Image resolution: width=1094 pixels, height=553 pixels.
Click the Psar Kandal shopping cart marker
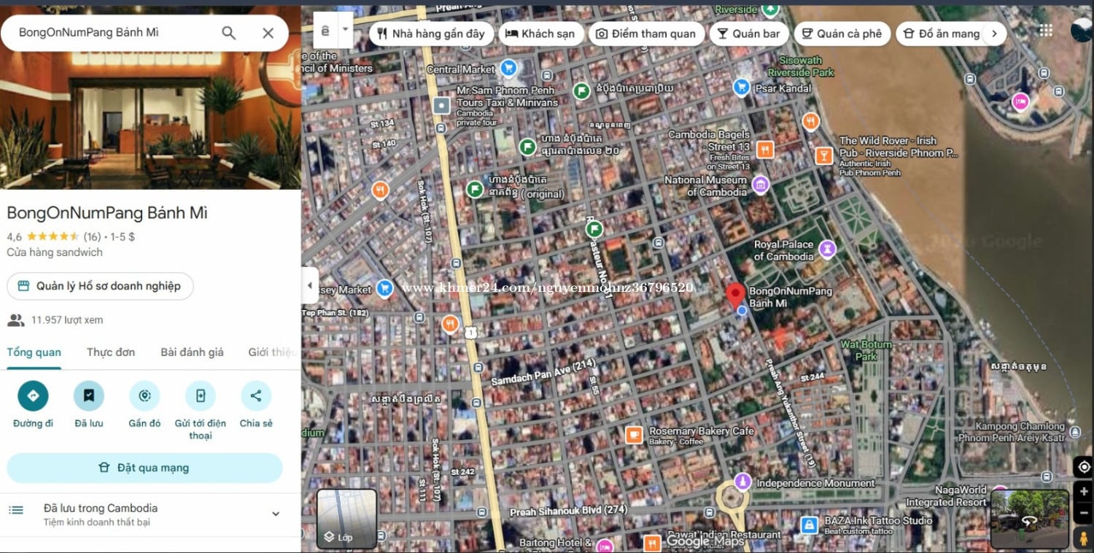(x=742, y=88)
